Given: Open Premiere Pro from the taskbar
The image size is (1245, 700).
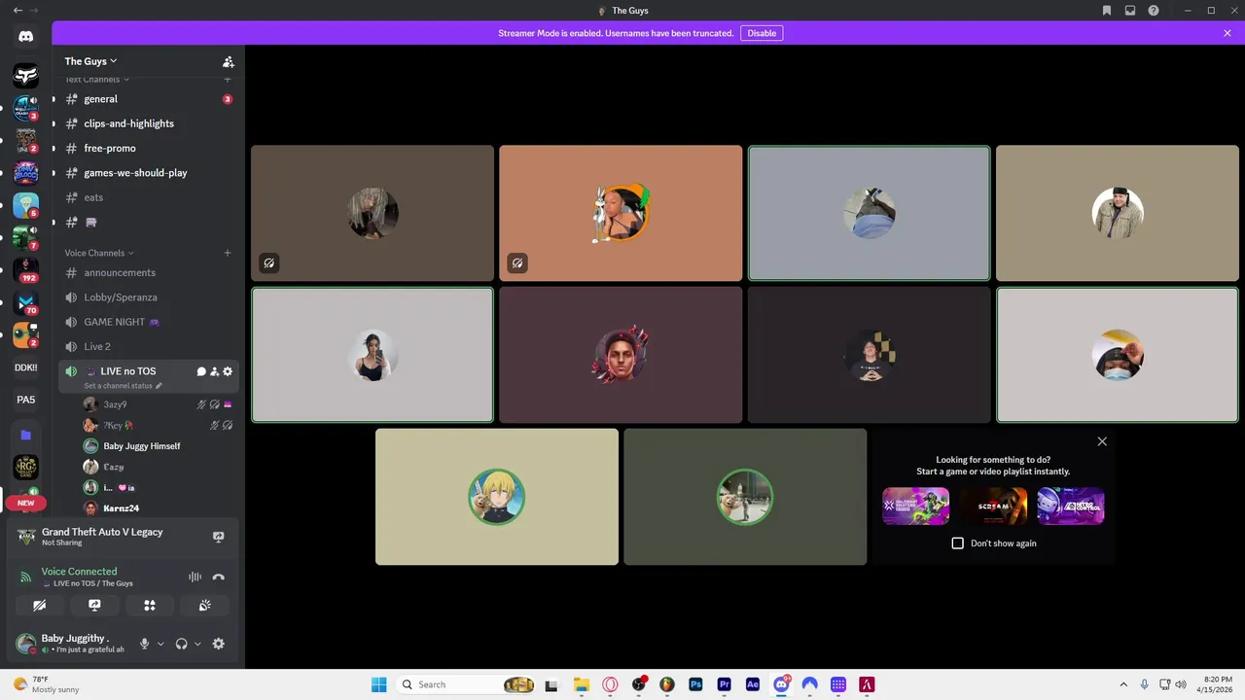Looking at the screenshot, I should pos(724,684).
